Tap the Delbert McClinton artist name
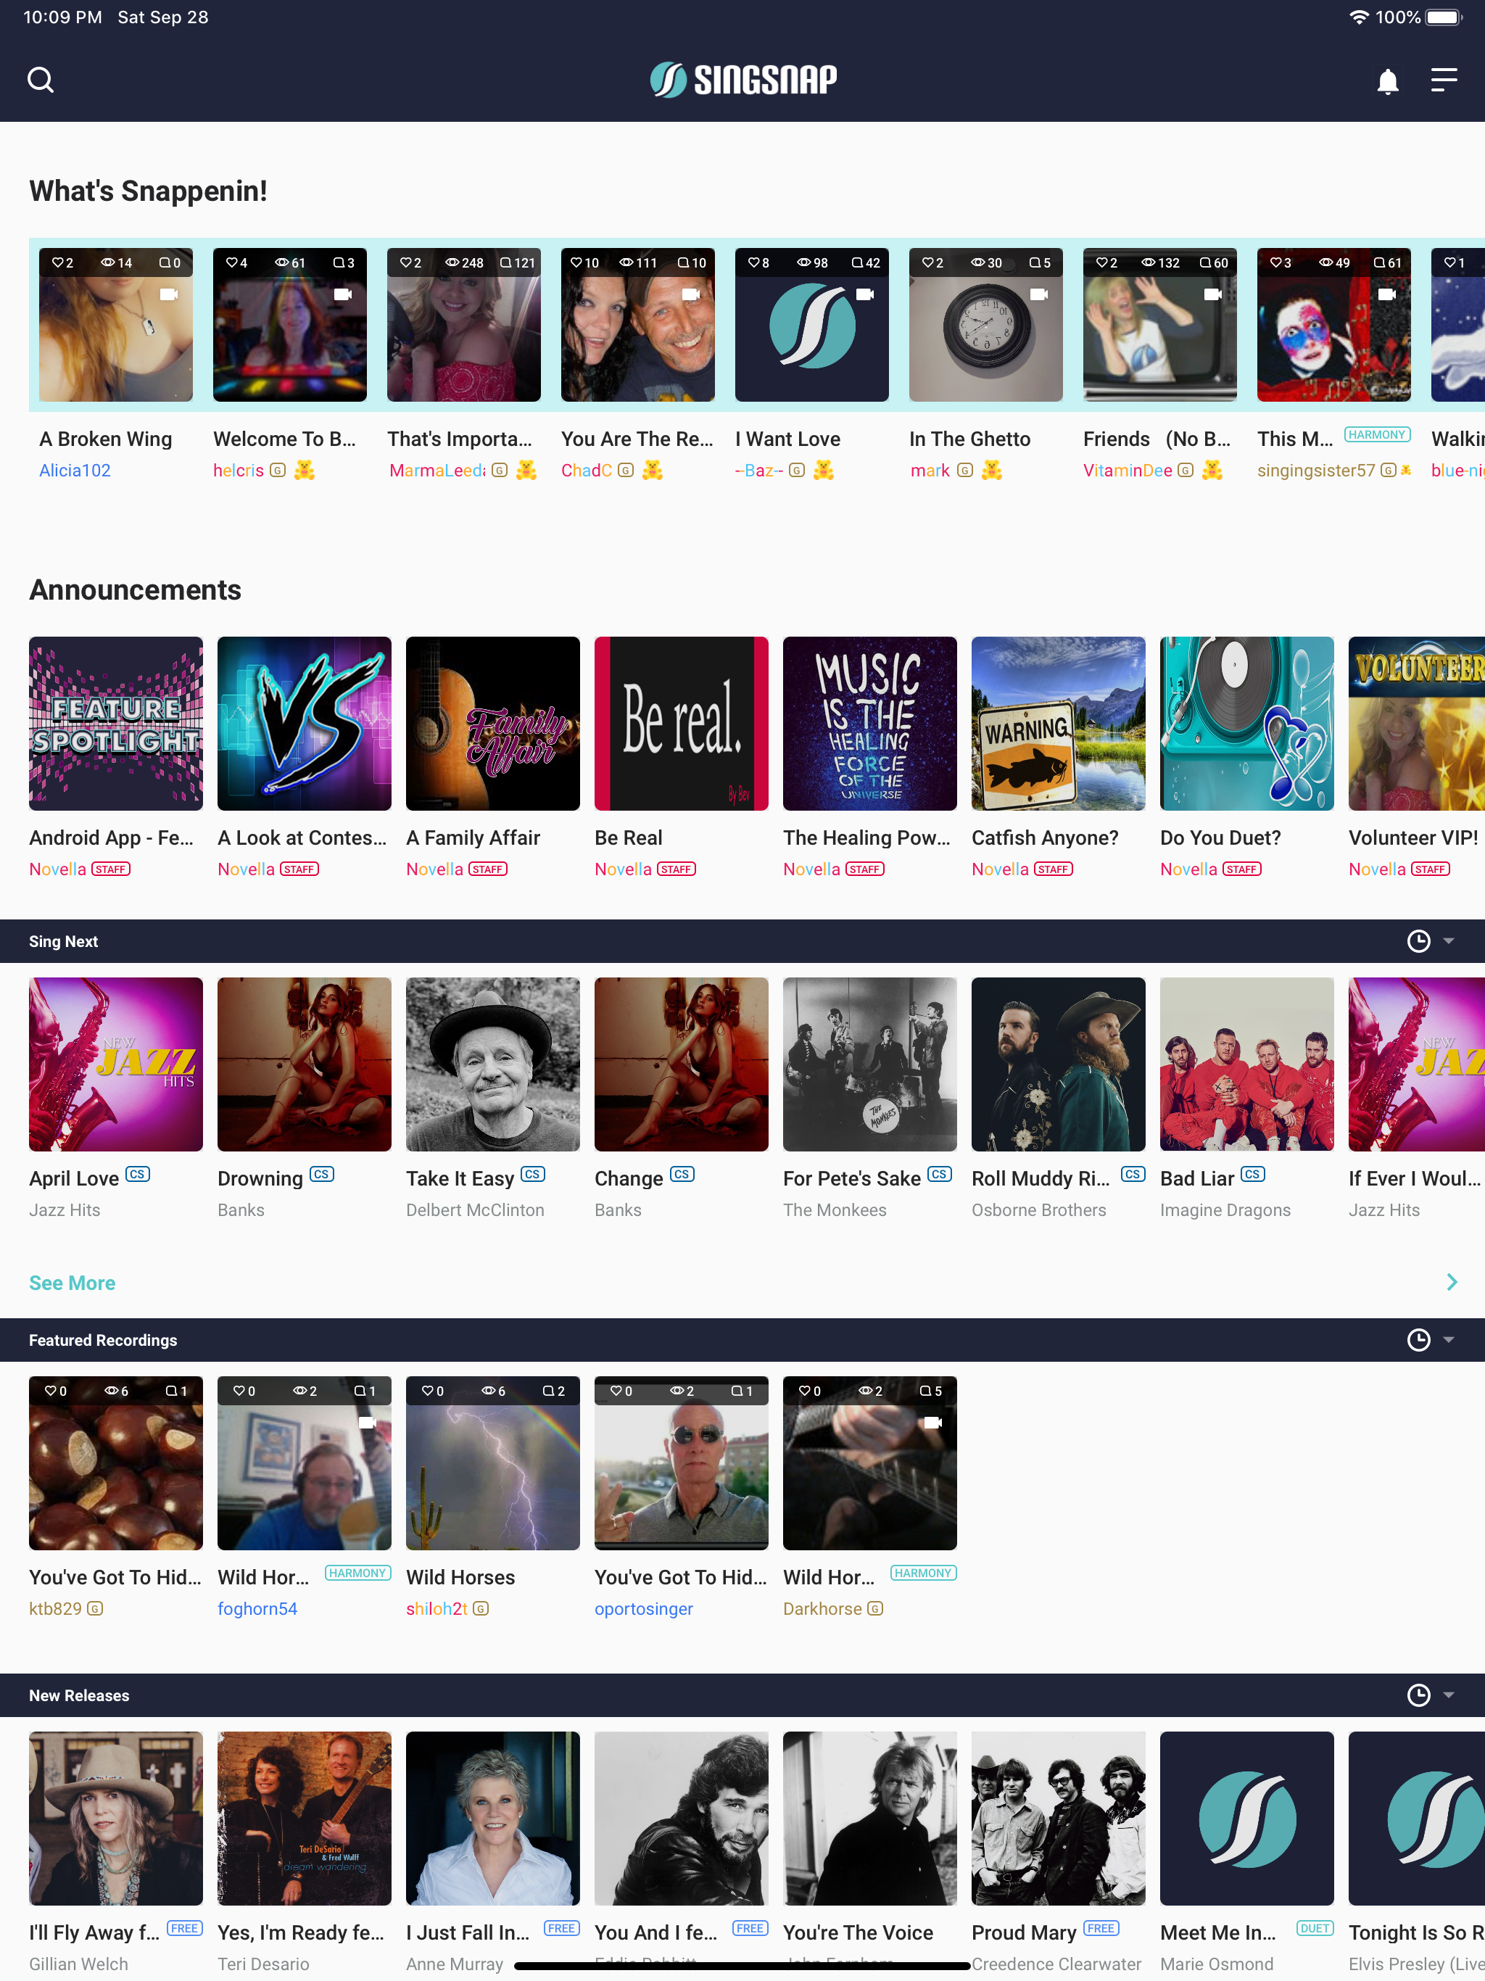This screenshot has height=1981, width=1485. [475, 1211]
